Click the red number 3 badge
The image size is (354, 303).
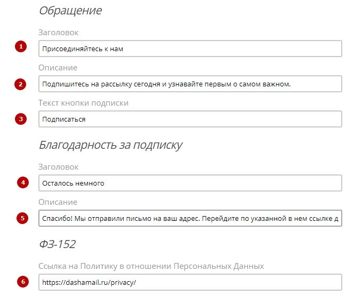tap(21, 119)
